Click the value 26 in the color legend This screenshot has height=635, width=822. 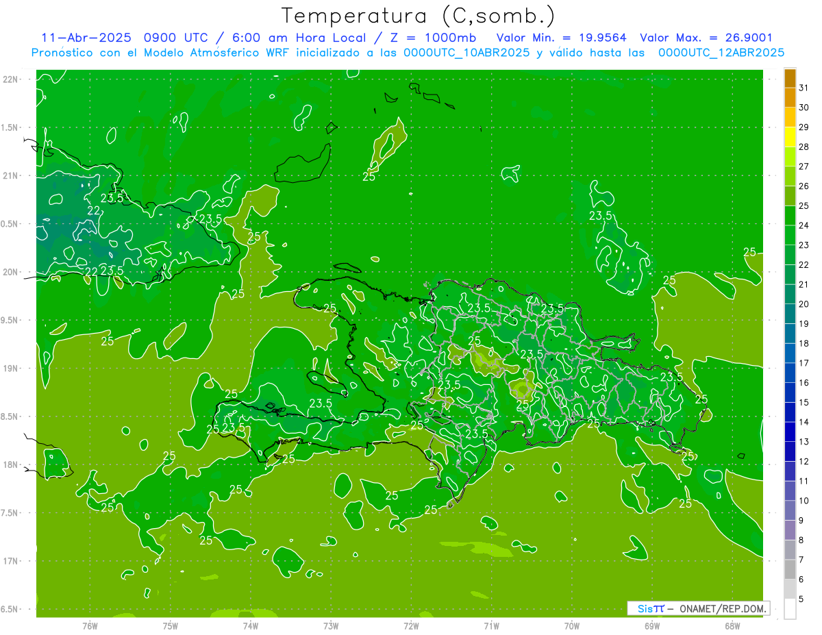[x=804, y=186]
